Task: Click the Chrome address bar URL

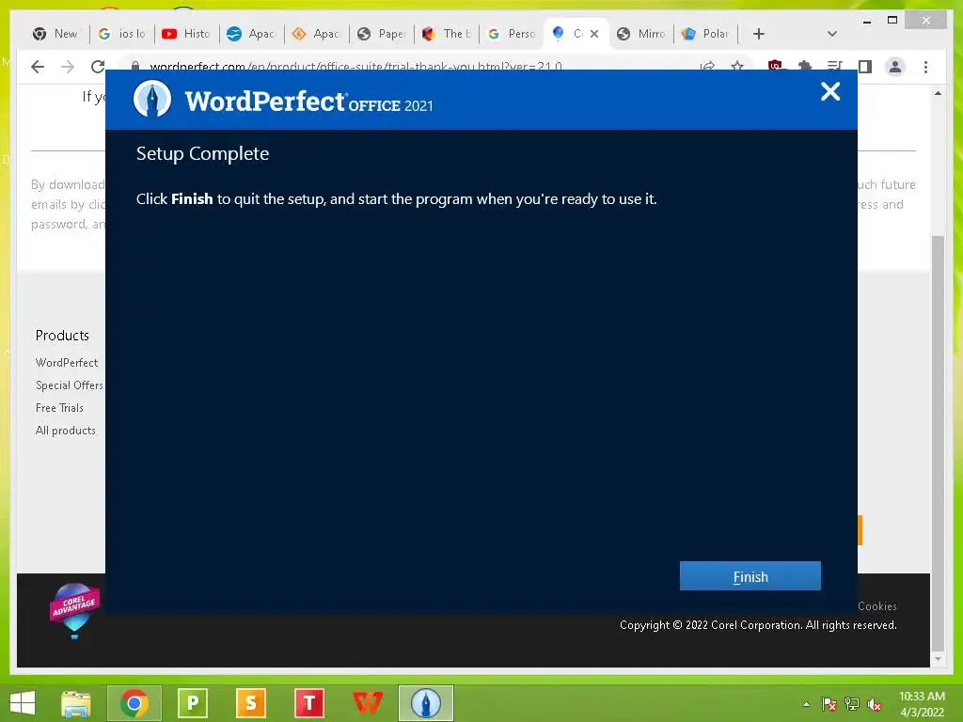Action: [355, 66]
